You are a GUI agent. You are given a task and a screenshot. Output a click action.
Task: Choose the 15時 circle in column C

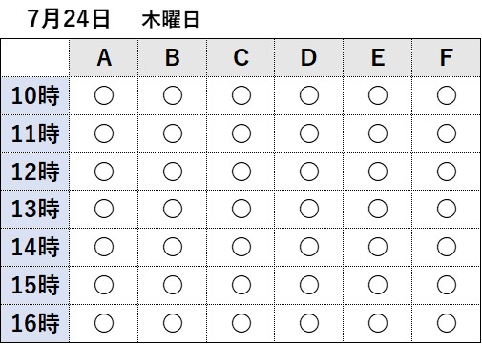(x=241, y=285)
